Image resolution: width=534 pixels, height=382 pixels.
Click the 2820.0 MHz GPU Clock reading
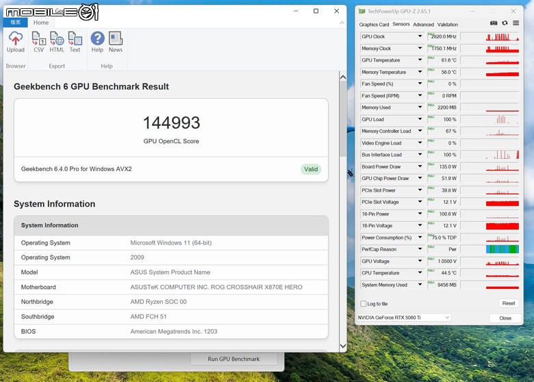coord(444,36)
